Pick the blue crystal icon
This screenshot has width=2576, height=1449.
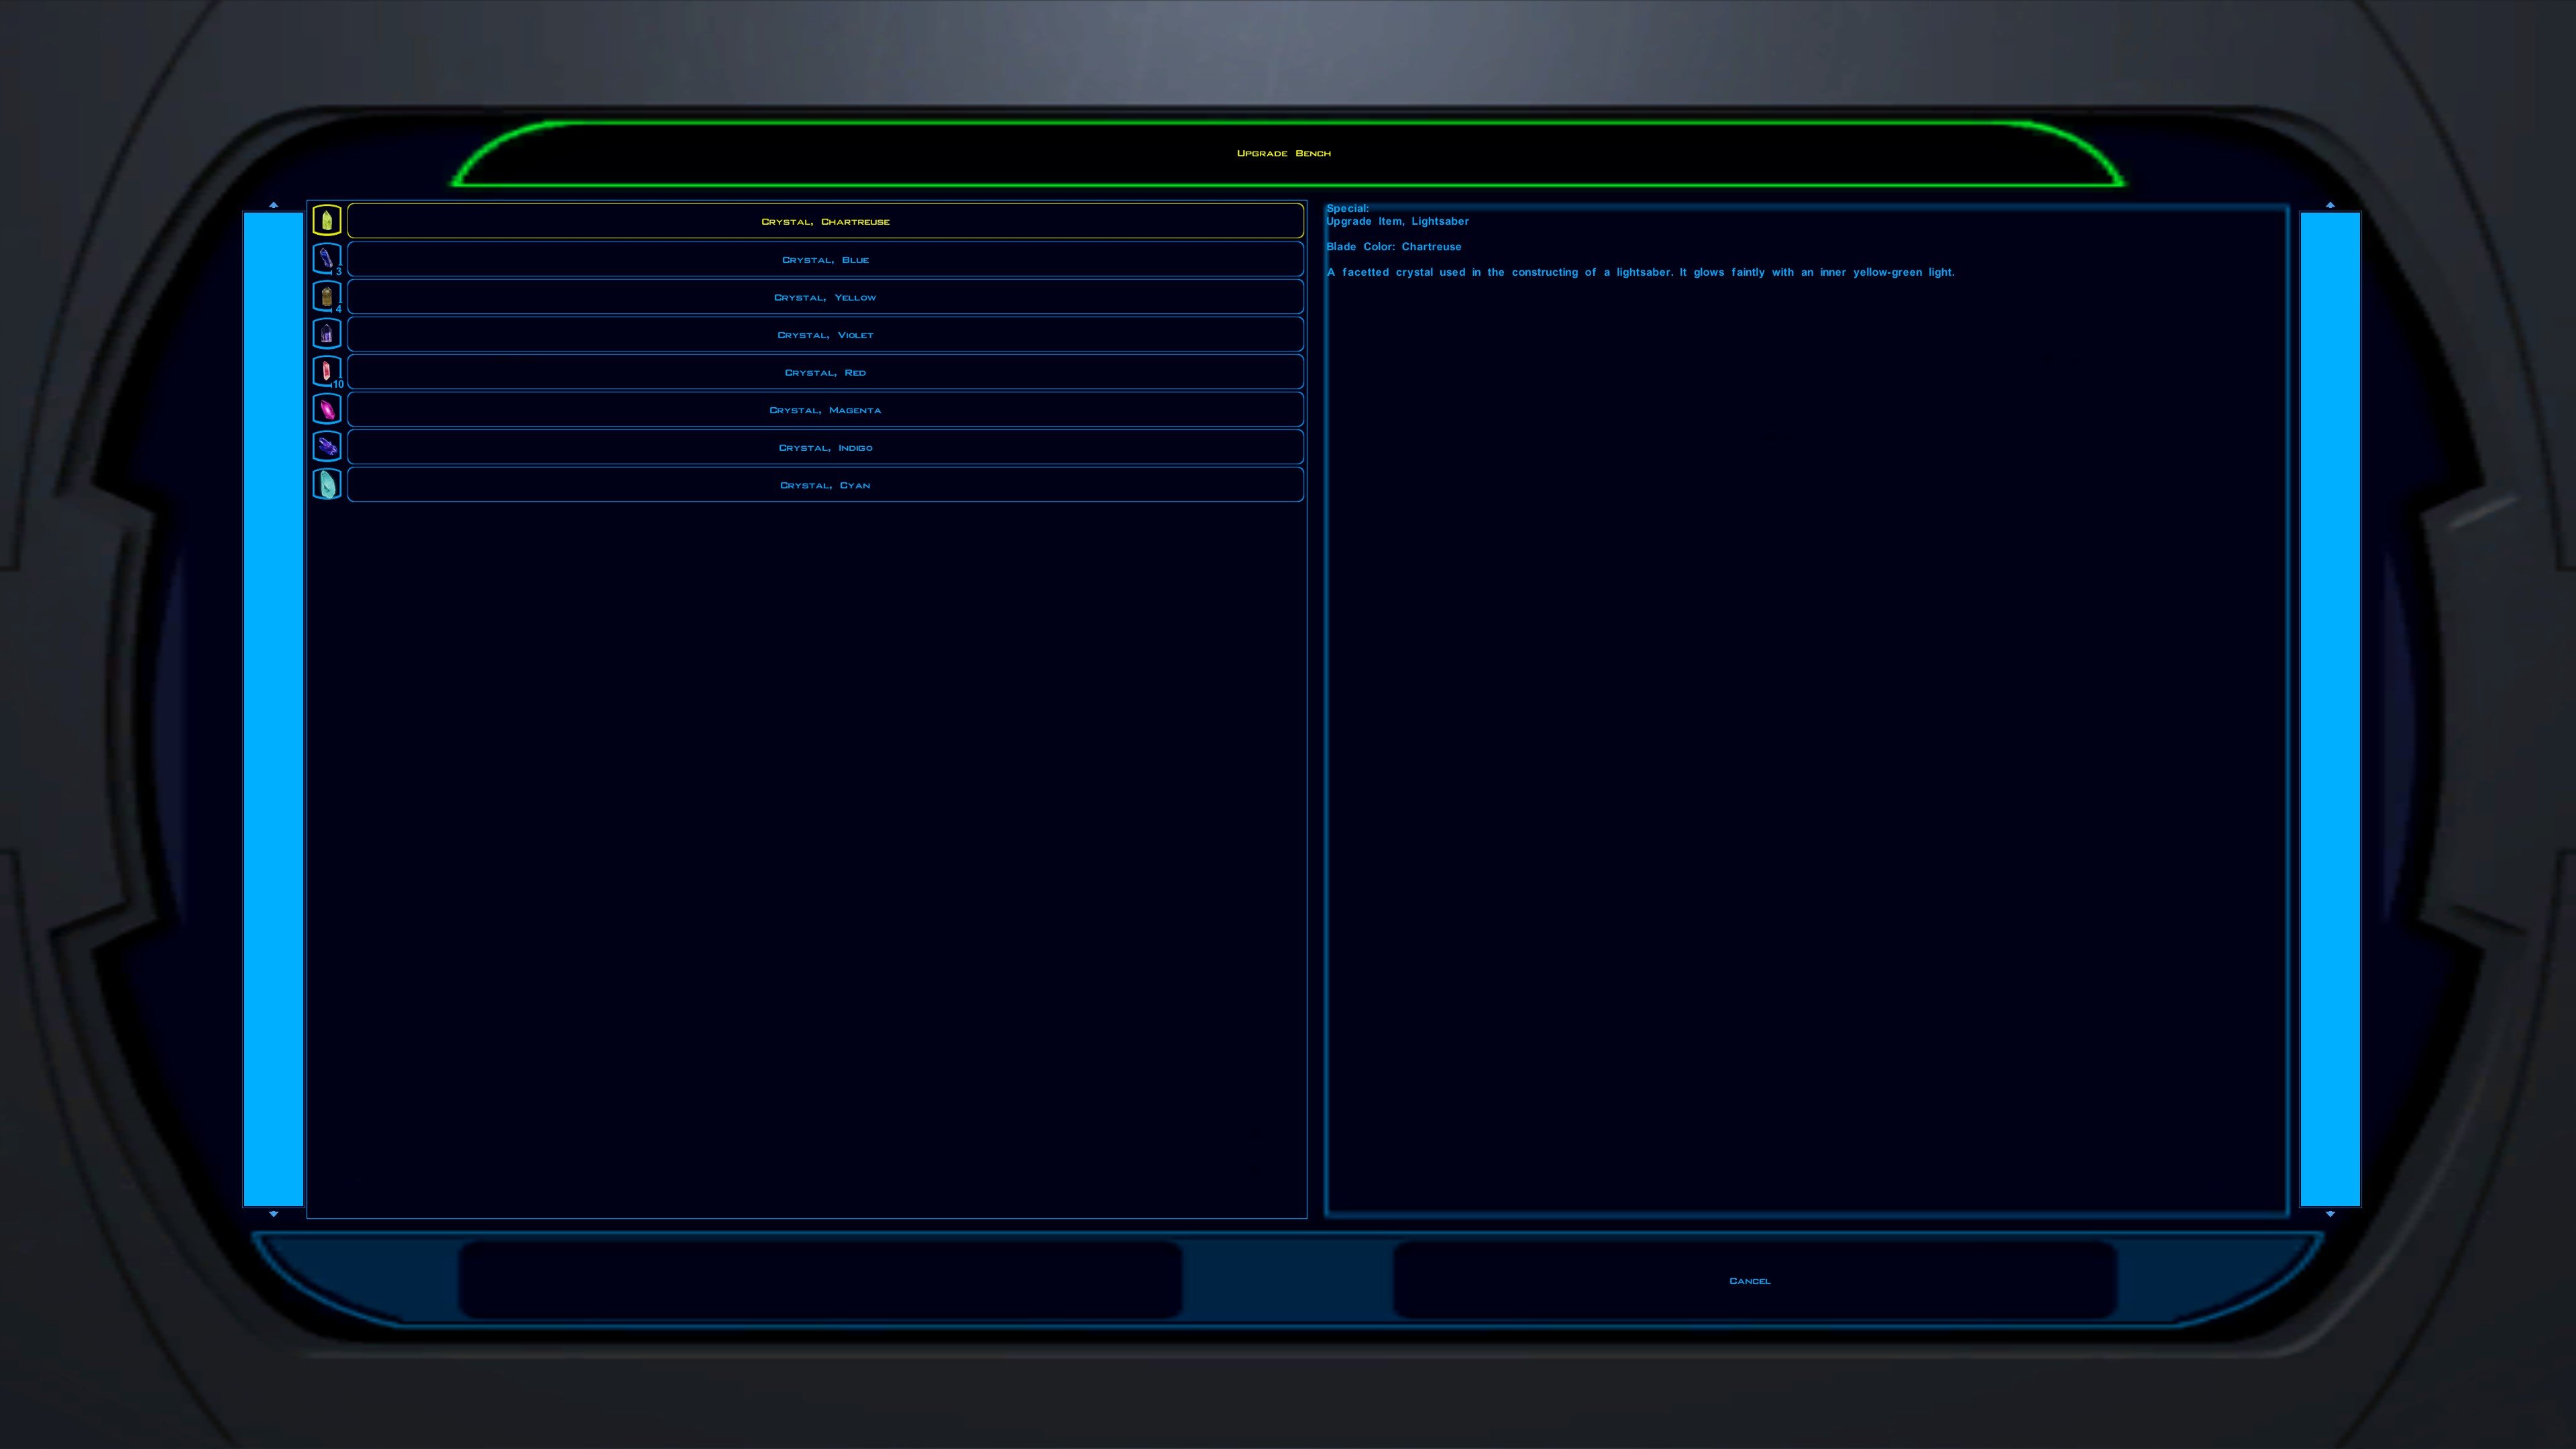coord(327,259)
